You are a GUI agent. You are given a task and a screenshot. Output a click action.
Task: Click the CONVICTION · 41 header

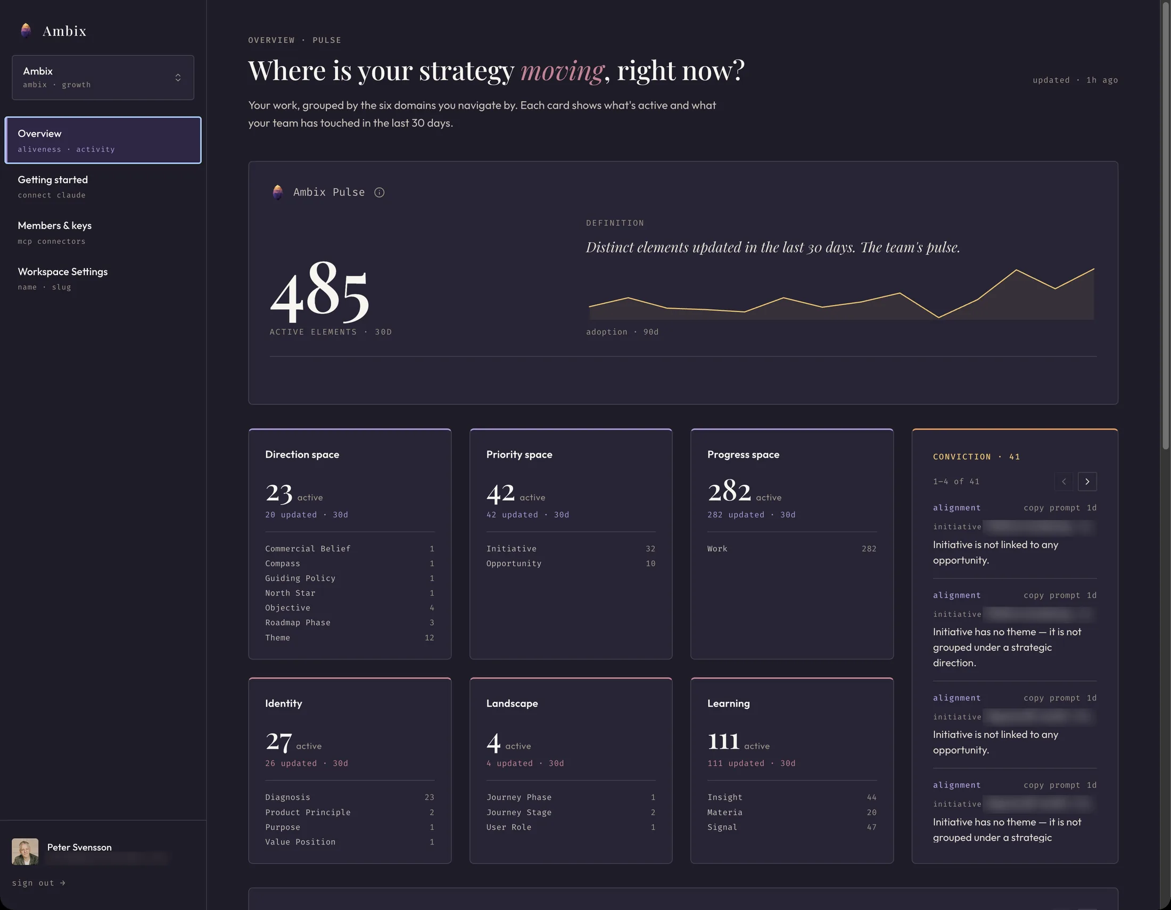pos(976,457)
